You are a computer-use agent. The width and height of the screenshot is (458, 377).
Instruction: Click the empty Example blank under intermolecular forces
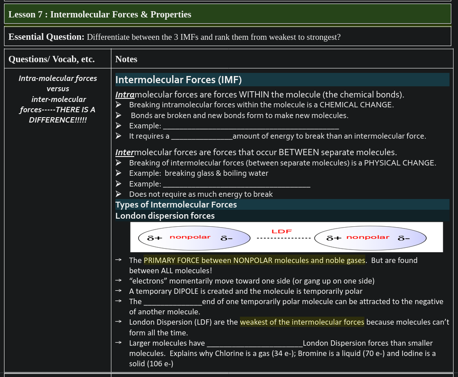click(x=237, y=184)
